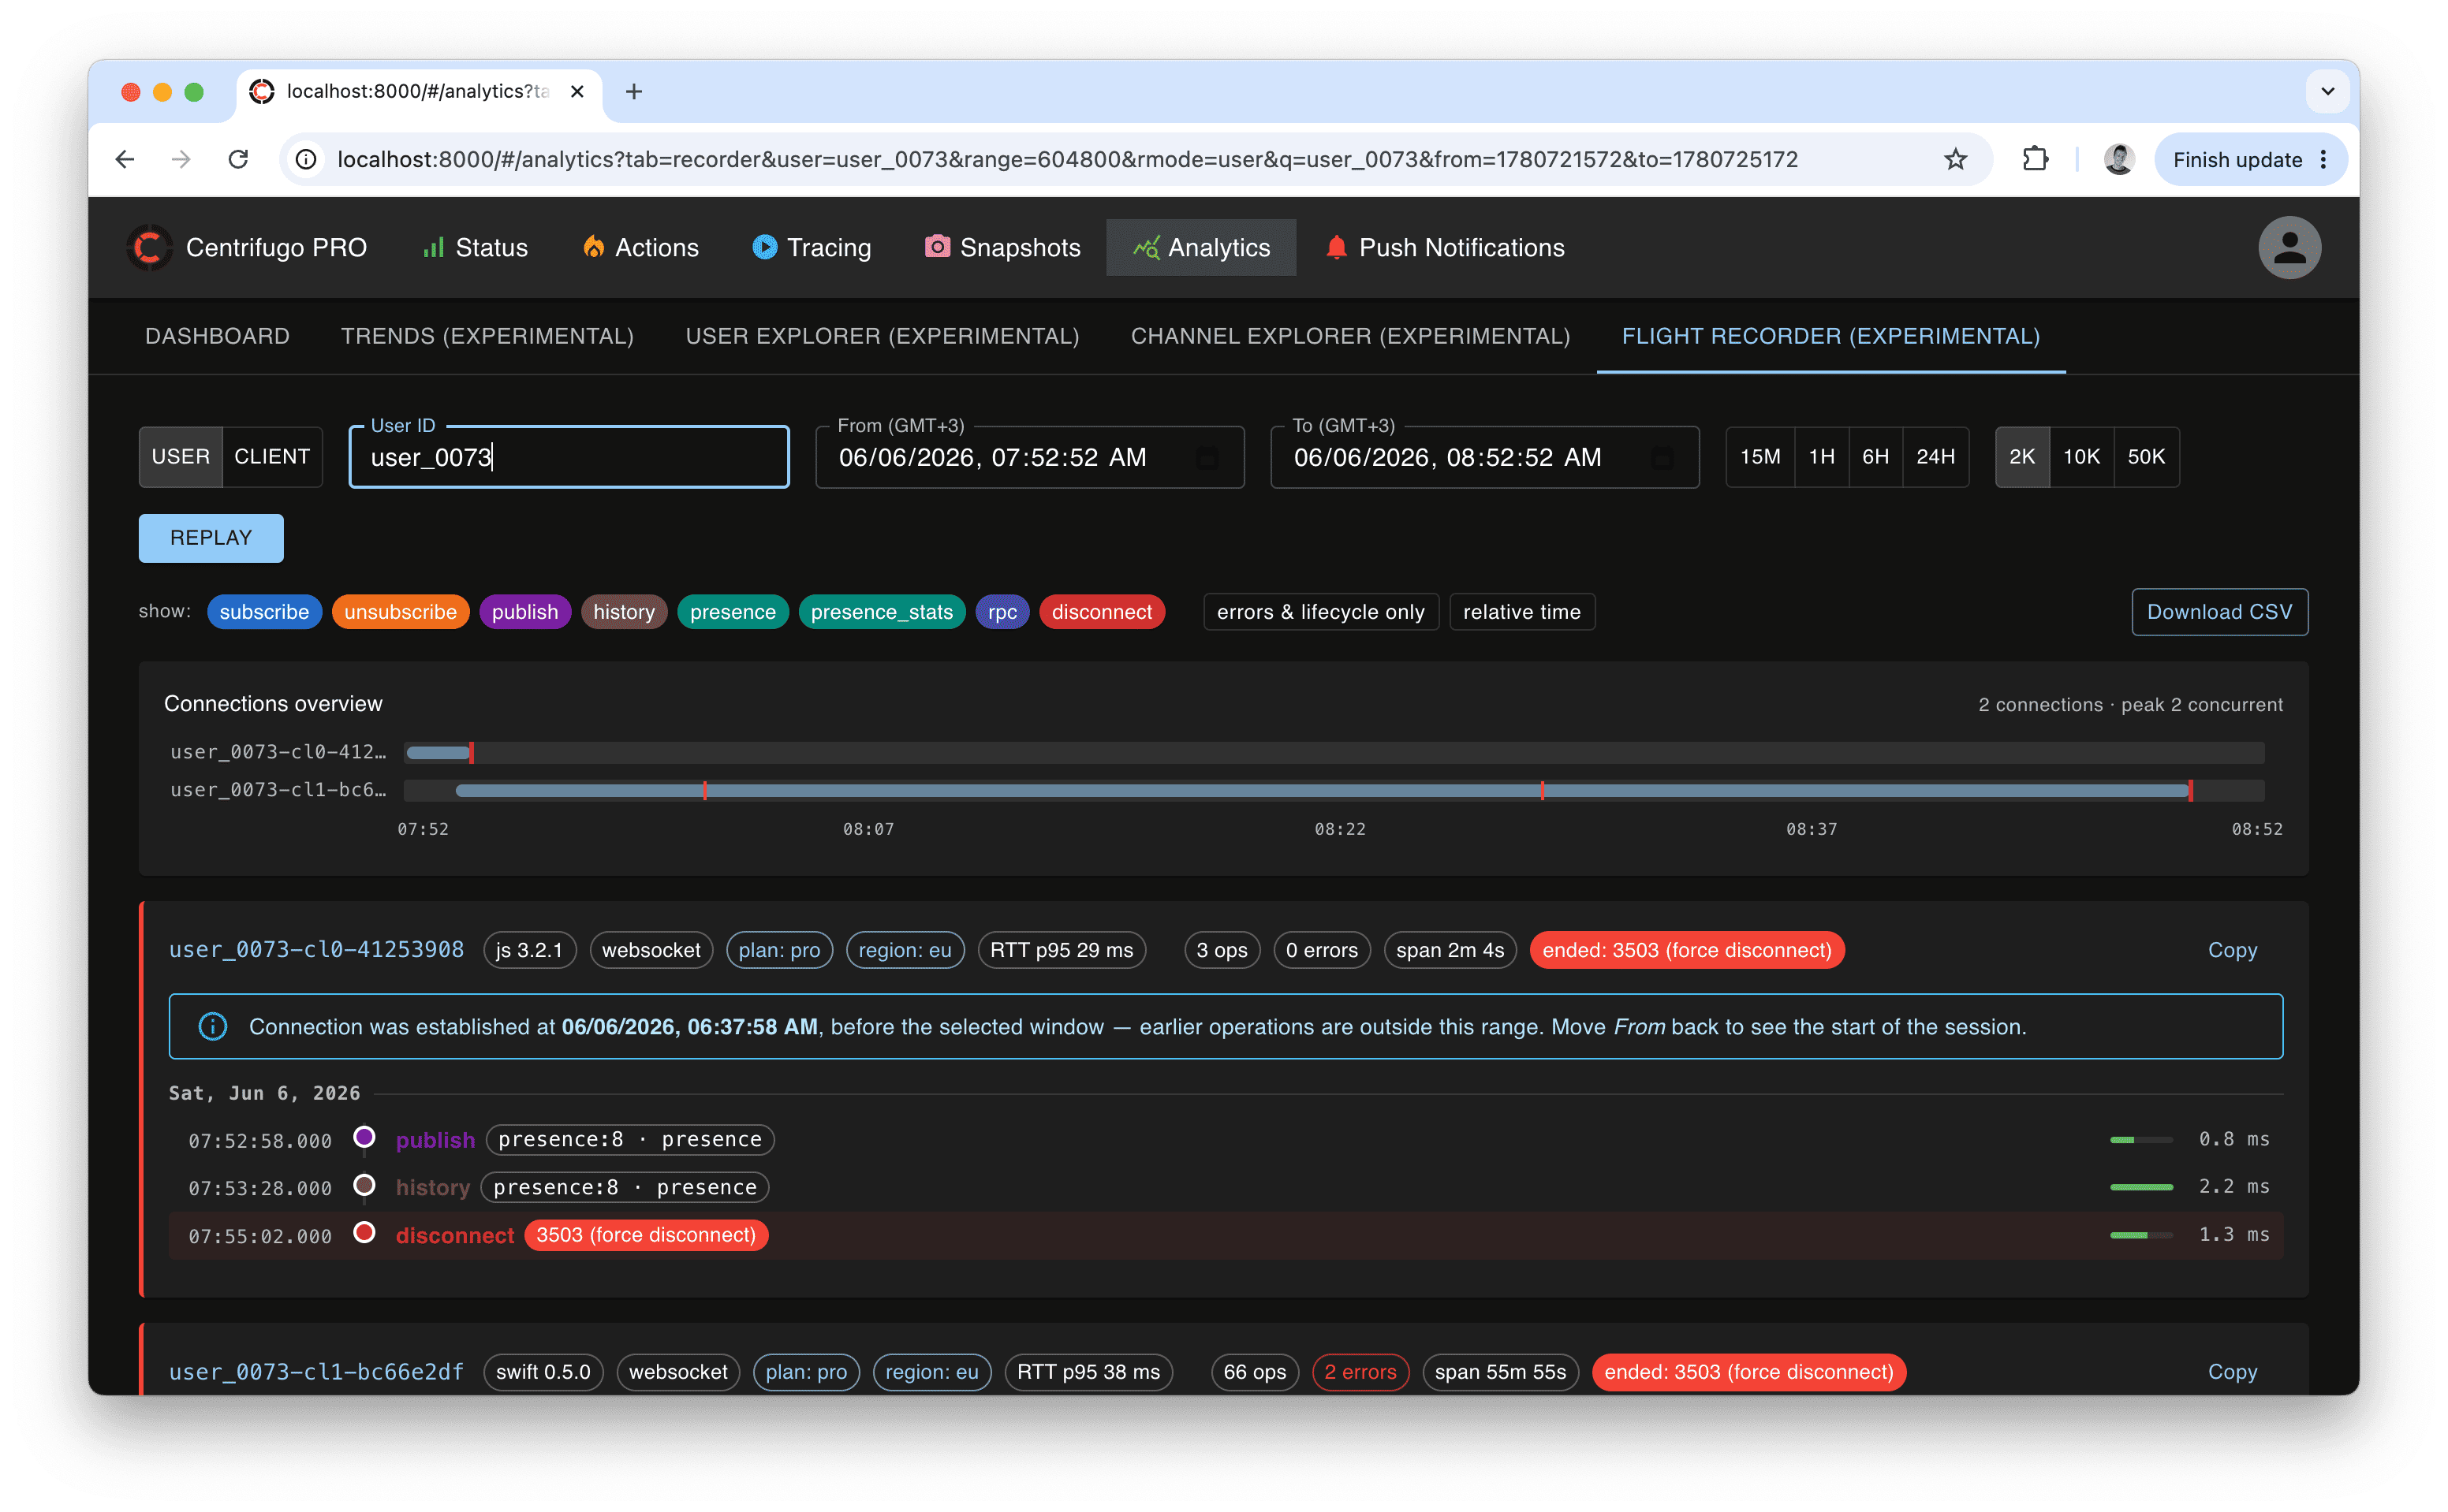Select the 10K event limit

(x=2080, y=457)
